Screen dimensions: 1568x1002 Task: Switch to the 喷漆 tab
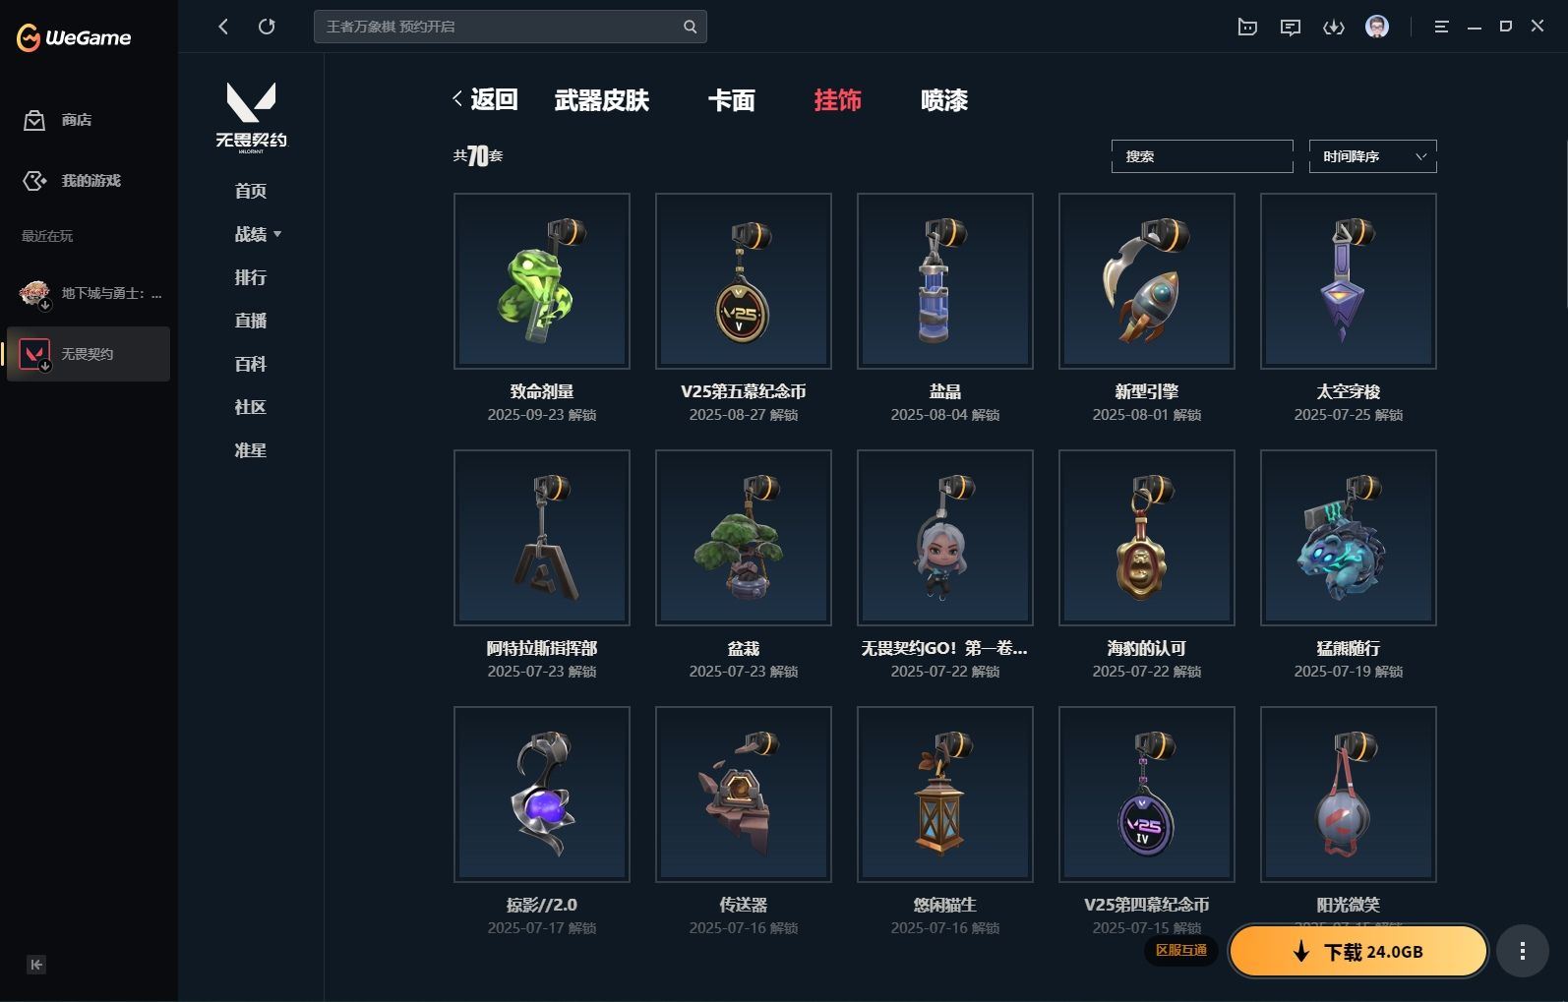point(943,100)
